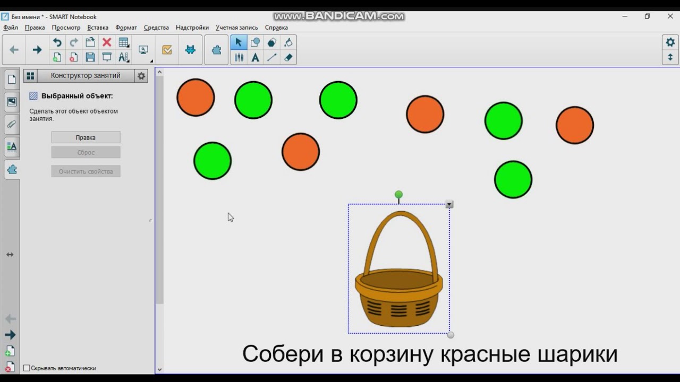Open the view screens dropdown
The image size is (680, 382).
pos(144,50)
